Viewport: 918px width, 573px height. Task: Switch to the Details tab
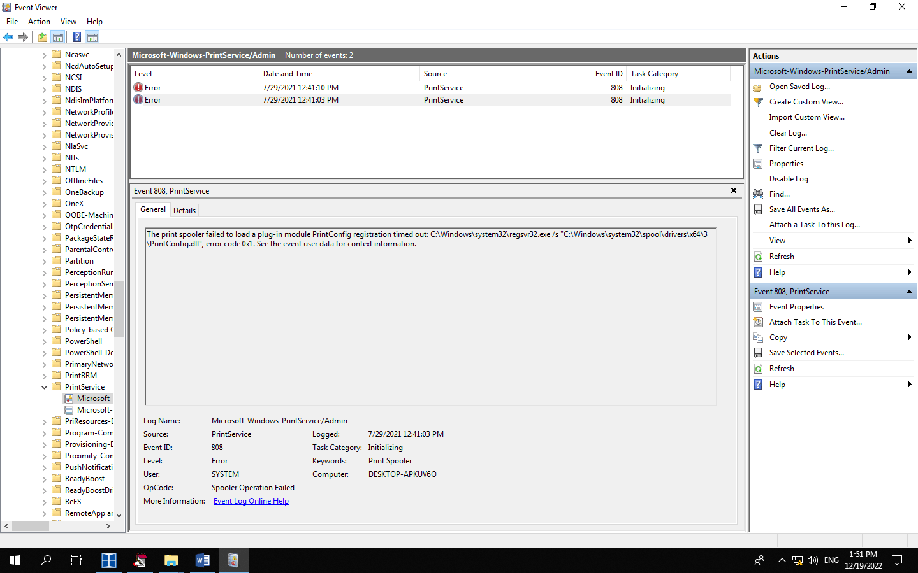click(x=184, y=211)
